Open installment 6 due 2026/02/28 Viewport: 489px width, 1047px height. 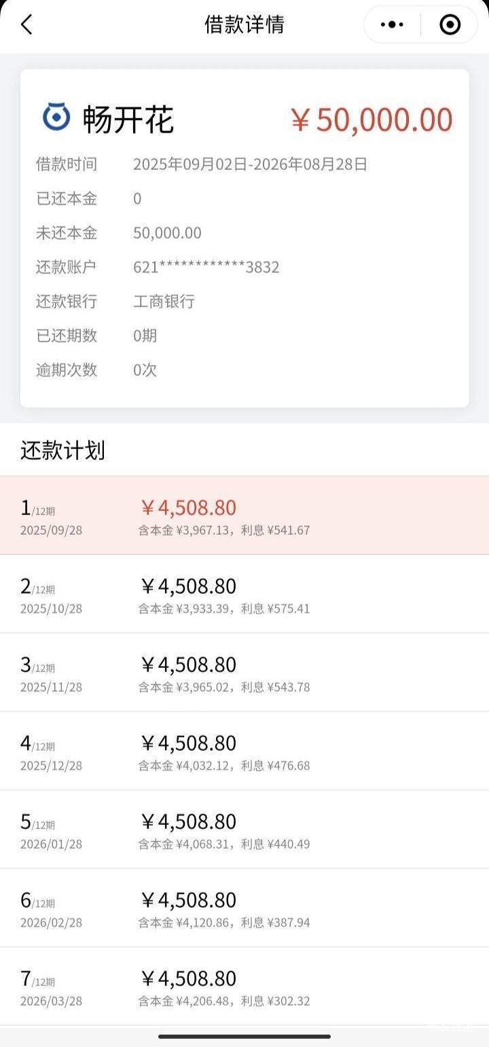tap(244, 908)
